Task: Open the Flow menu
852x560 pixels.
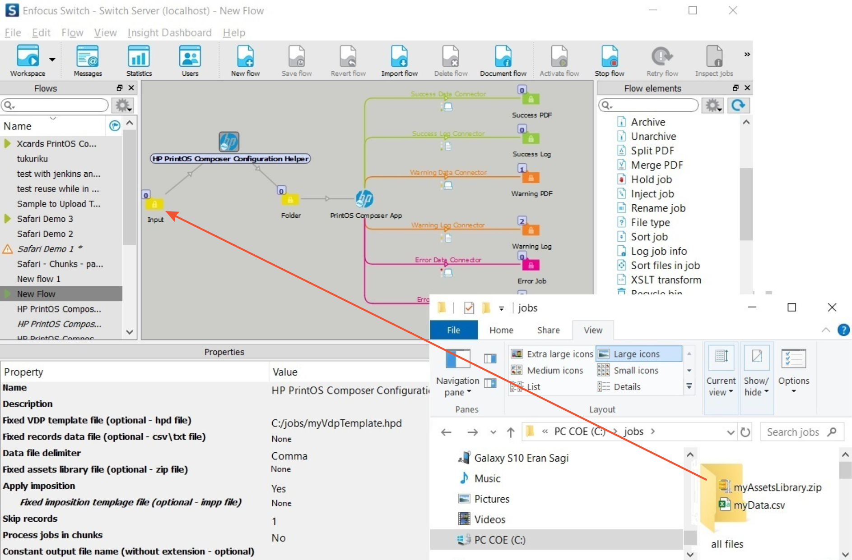Action: 72,32
